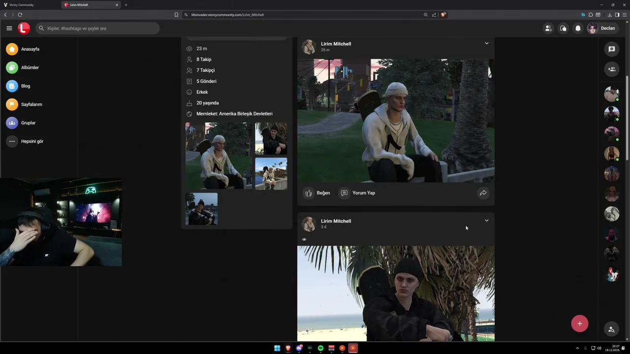630x354 pixels.
Task: Close the Lirim Mitchell browser tab
Action: click(x=117, y=5)
